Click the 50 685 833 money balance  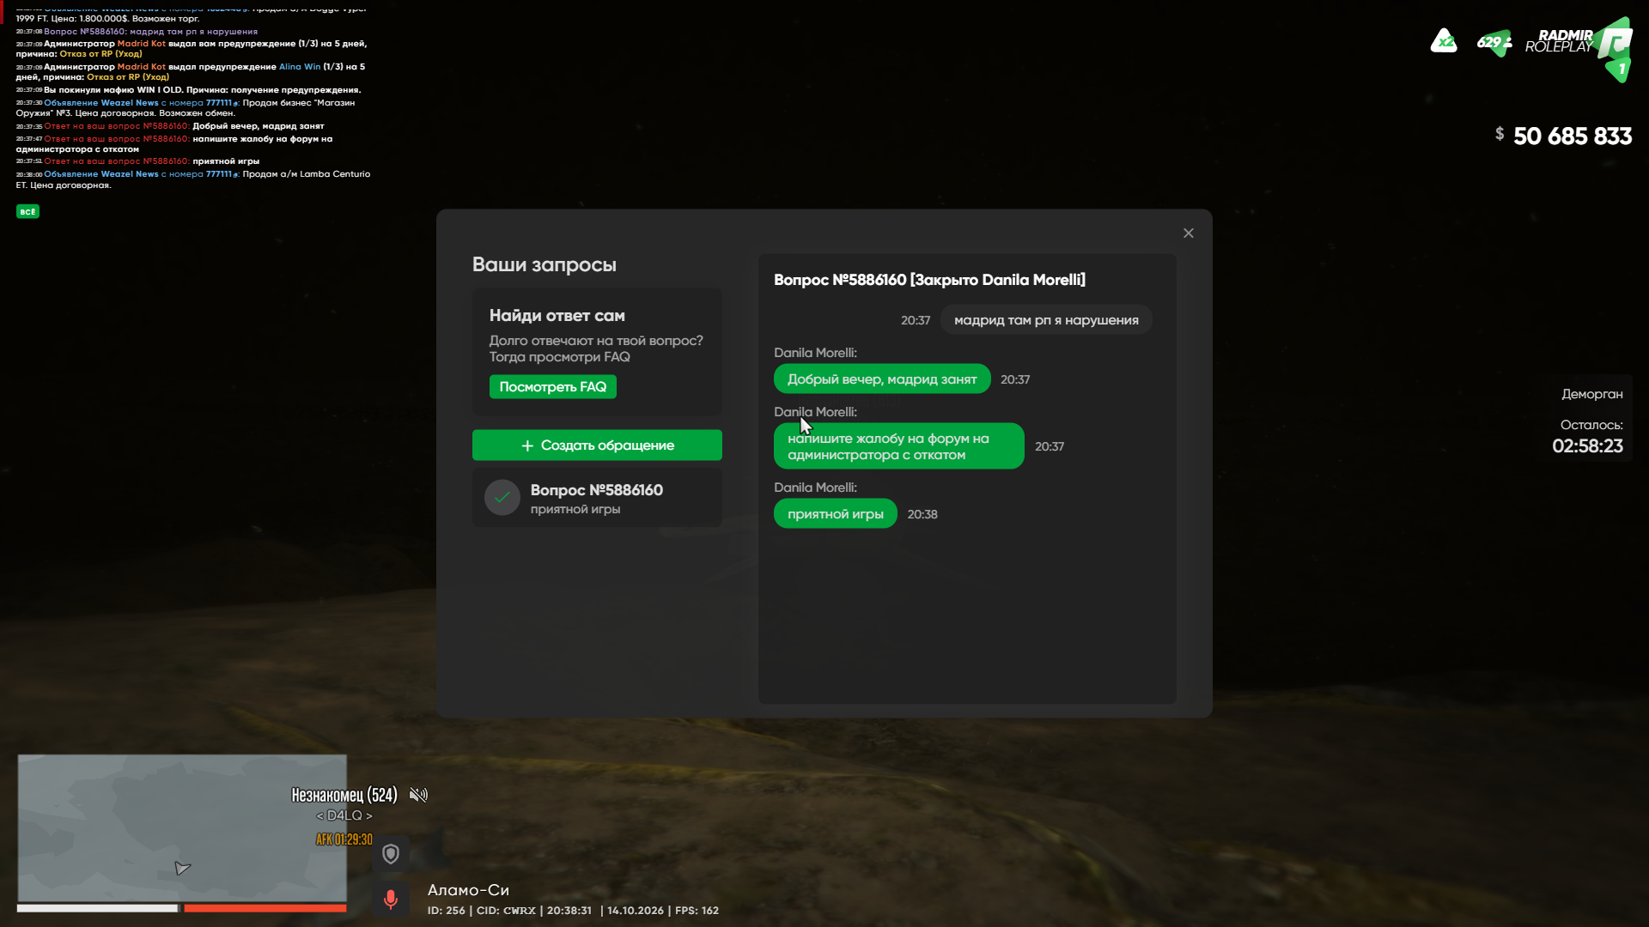tap(1573, 136)
